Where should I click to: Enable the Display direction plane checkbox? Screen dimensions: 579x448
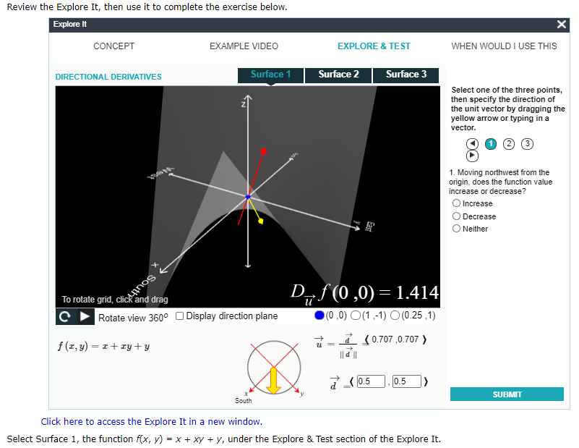(x=179, y=316)
